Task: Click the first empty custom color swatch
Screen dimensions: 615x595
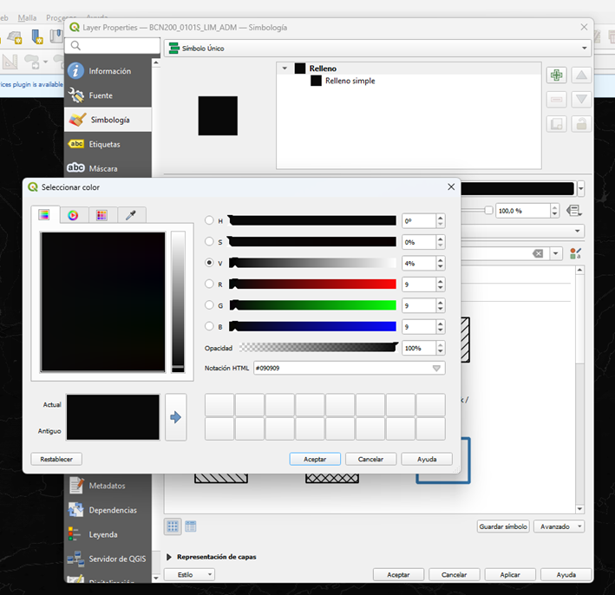Action: click(x=219, y=405)
